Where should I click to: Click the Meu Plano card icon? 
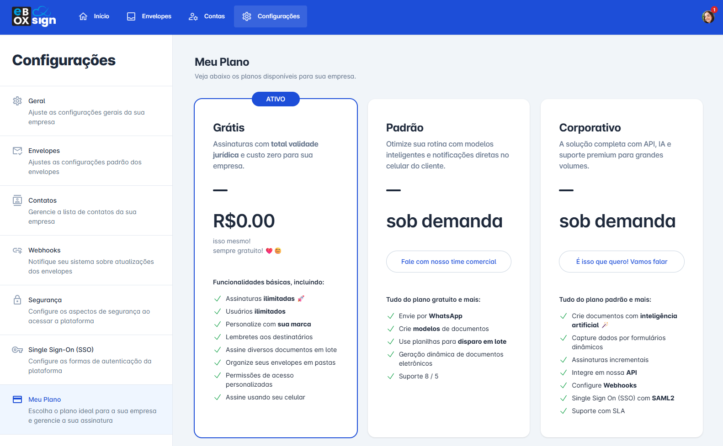(17, 399)
